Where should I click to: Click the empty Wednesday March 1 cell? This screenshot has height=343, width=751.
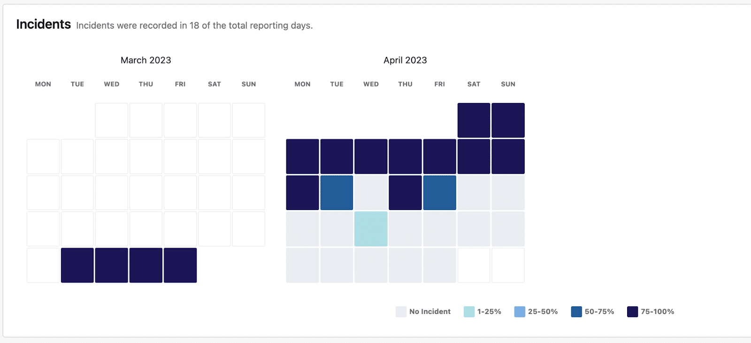pos(112,120)
